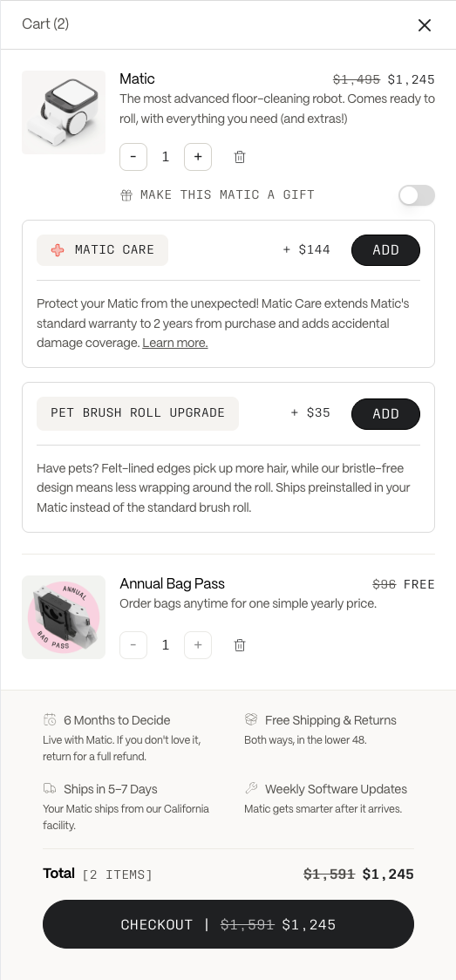Remove Annual Bag Pass using trash icon
This screenshot has width=456, height=980.
click(239, 645)
